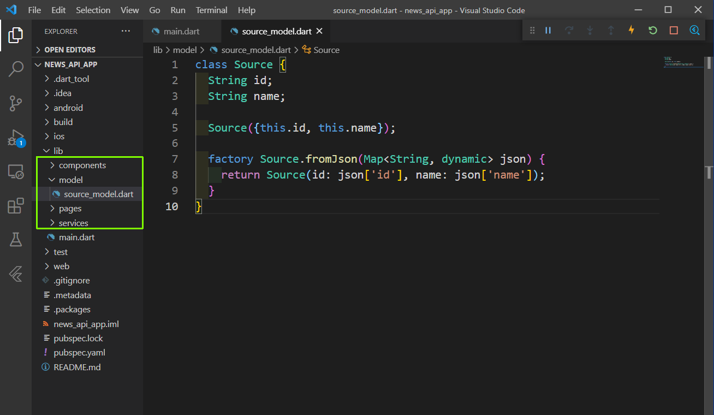Collapse the model folder

pos(87,180)
